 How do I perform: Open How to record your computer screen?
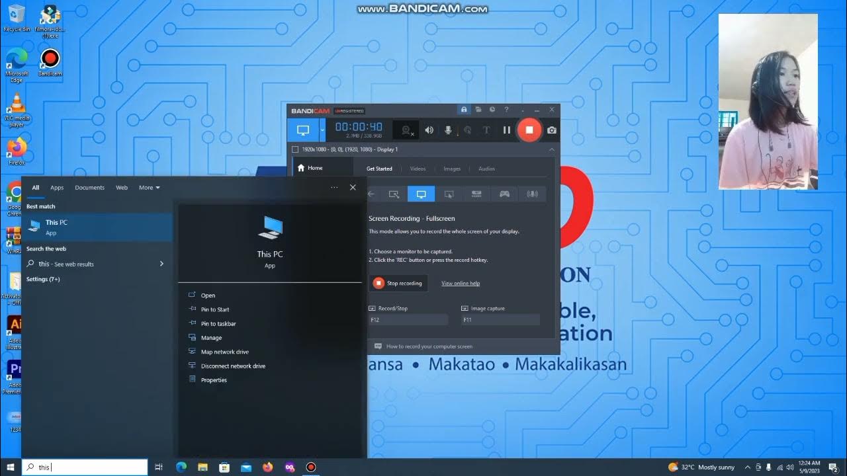tap(429, 346)
